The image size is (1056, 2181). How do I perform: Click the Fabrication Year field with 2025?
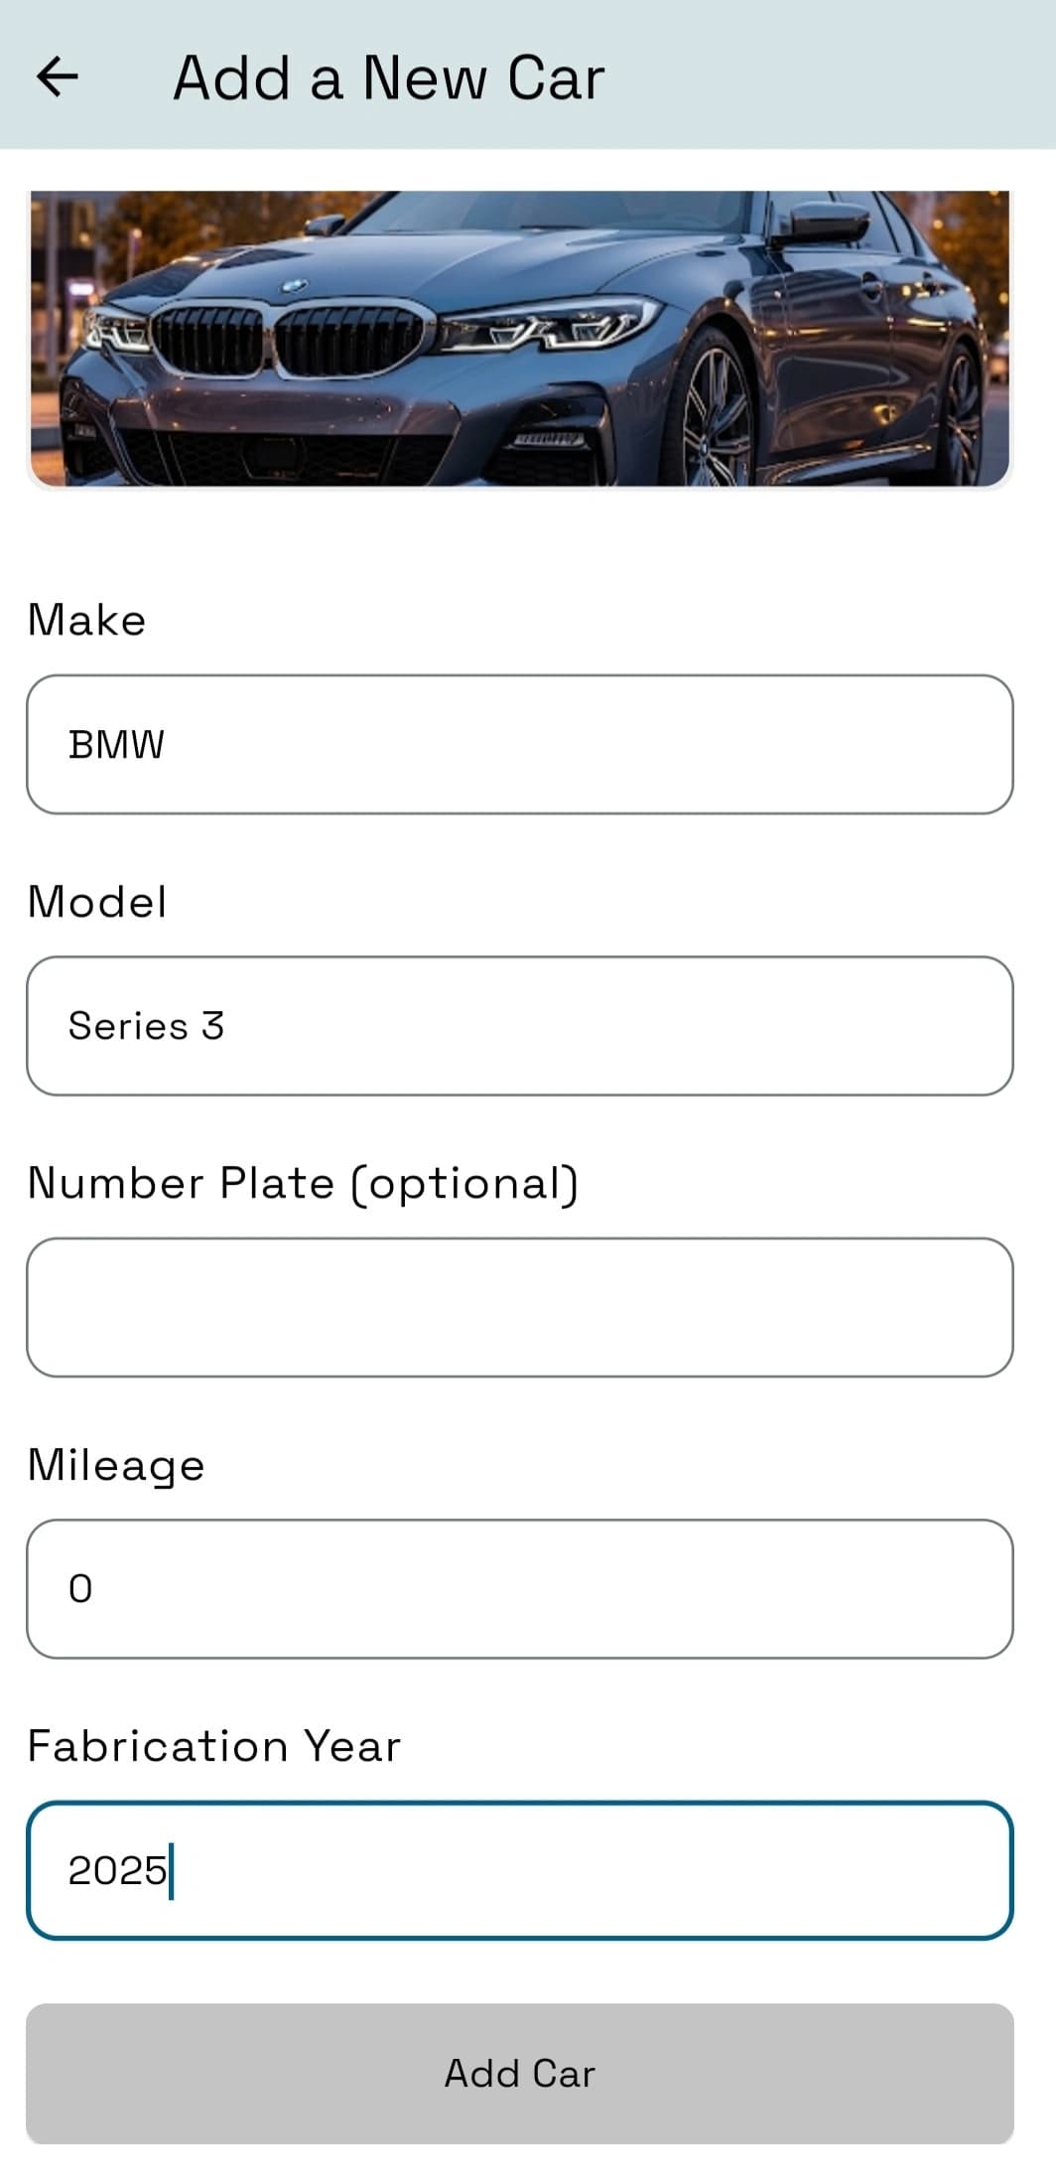(x=519, y=1870)
